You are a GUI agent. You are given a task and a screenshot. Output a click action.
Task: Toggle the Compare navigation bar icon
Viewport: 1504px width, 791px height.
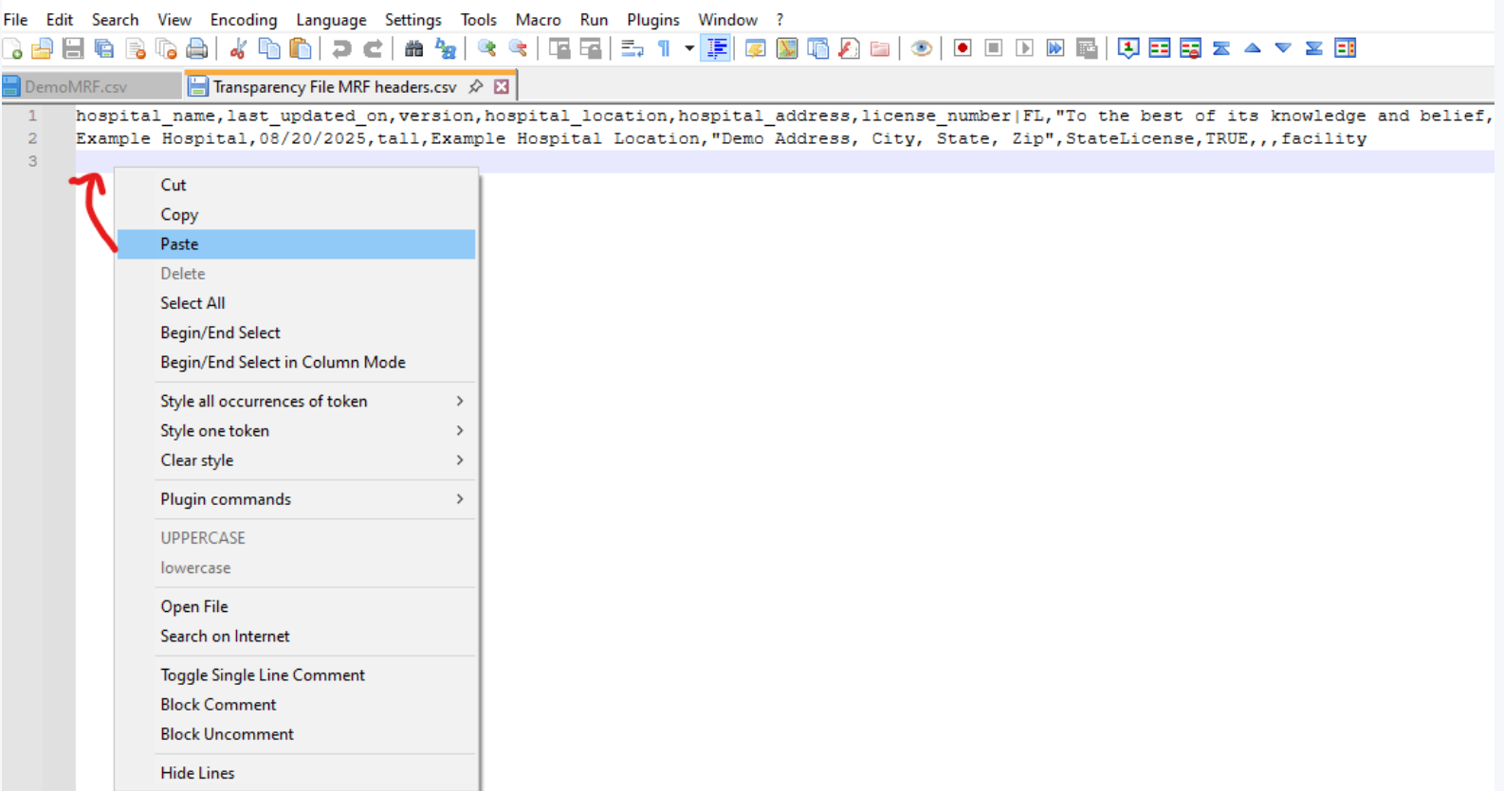(x=1346, y=48)
